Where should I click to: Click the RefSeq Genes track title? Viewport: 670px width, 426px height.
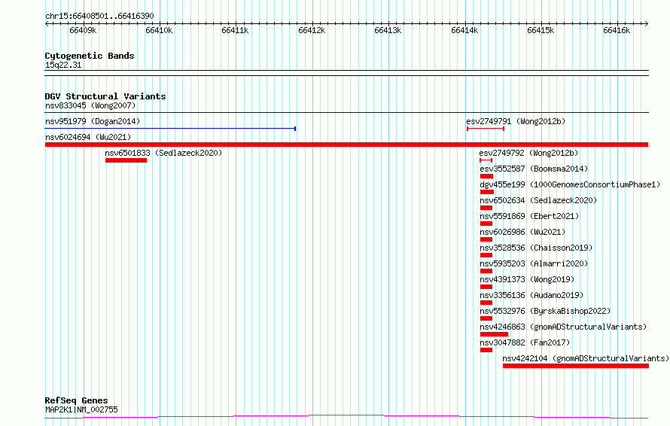(x=77, y=401)
